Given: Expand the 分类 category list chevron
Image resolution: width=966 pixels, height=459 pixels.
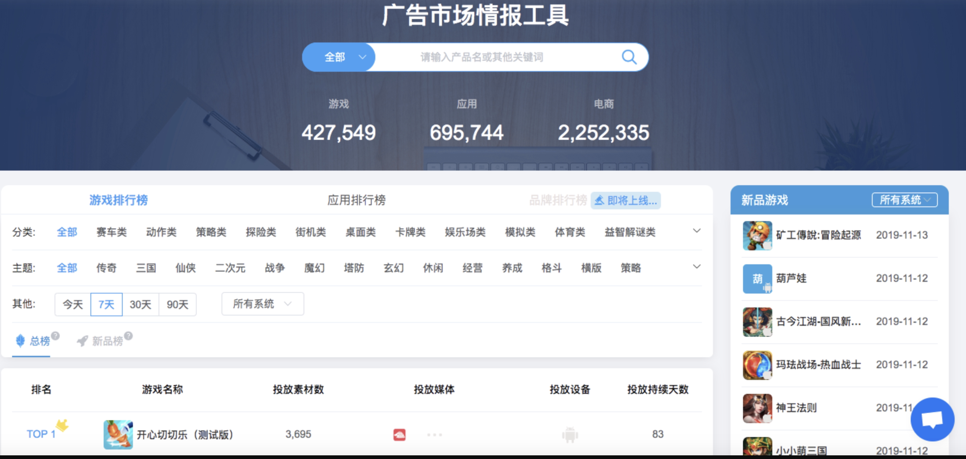Looking at the screenshot, I should 696,231.
